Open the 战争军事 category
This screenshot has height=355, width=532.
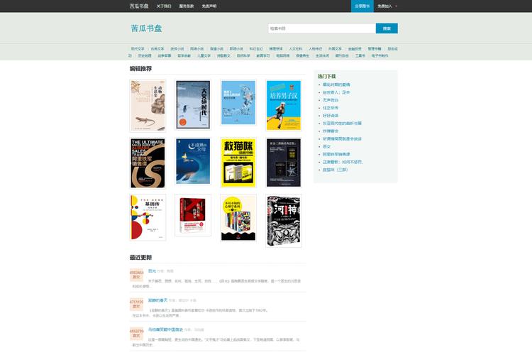165,55
